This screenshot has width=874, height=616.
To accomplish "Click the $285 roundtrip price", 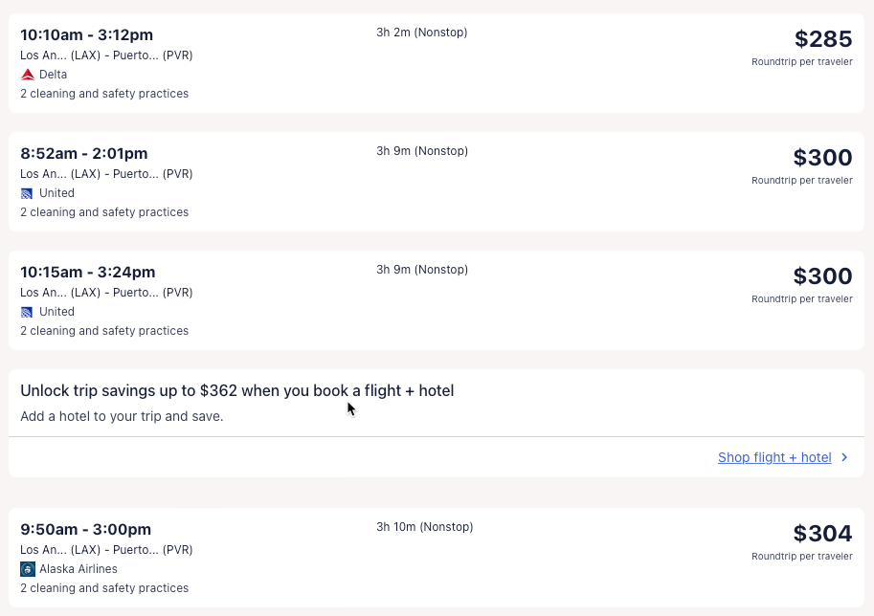I will coord(822,39).
